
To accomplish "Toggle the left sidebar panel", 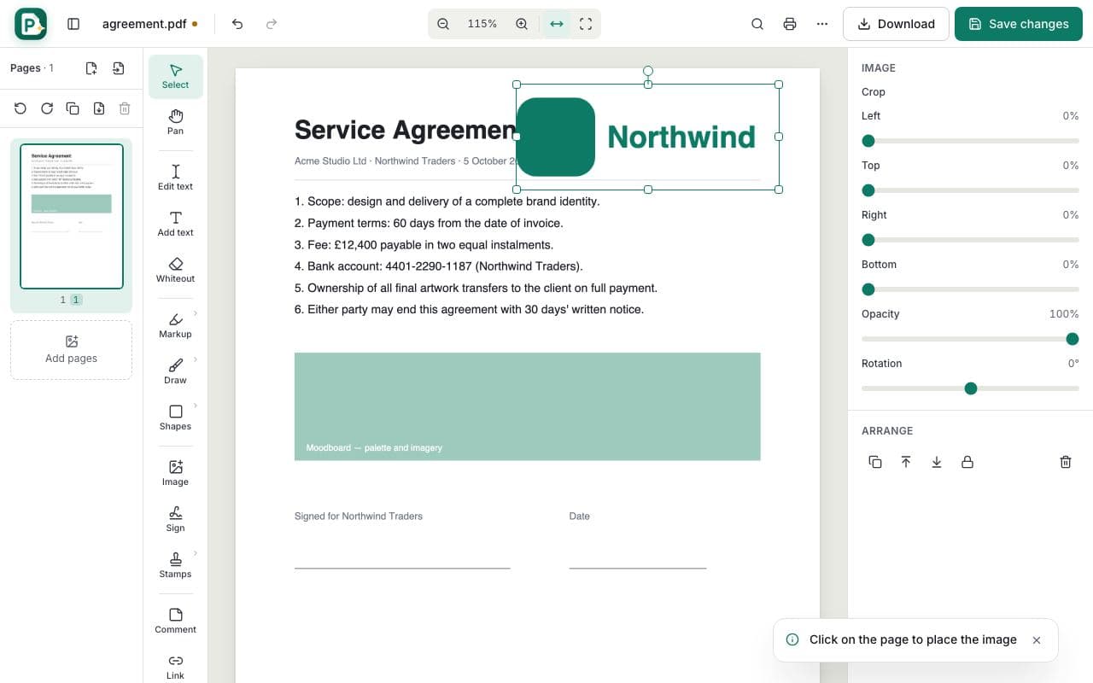I will click(73, 24).
